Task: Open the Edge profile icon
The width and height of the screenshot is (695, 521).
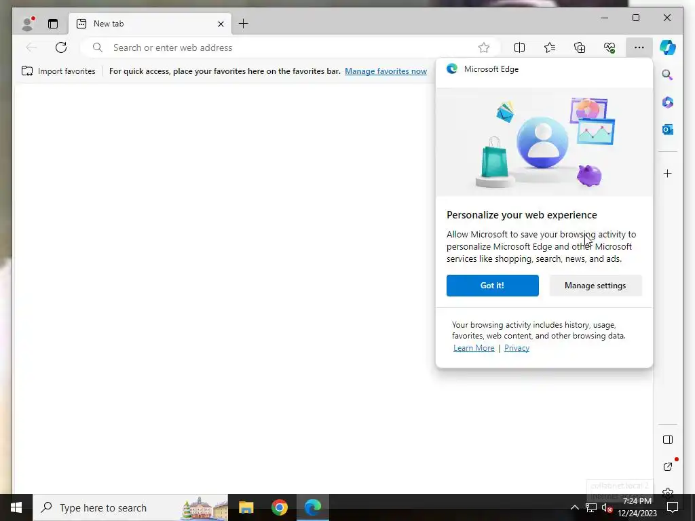Action: click(28, 24)
